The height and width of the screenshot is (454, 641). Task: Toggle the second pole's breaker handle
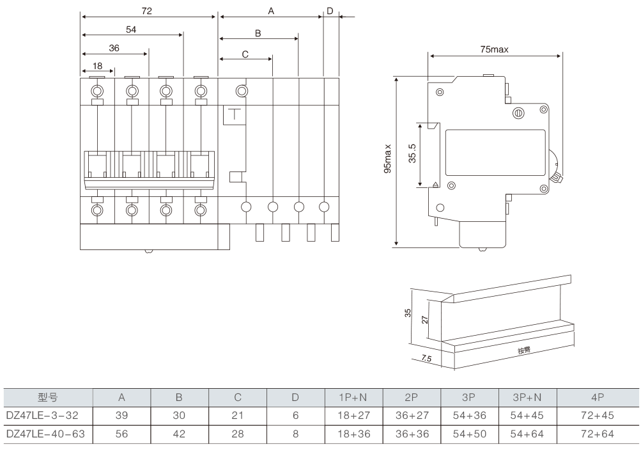132,166
